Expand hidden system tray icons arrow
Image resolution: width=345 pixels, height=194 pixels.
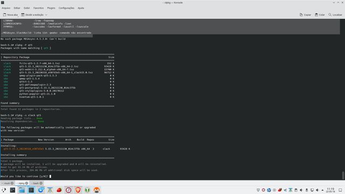click(x=322, y=190)
